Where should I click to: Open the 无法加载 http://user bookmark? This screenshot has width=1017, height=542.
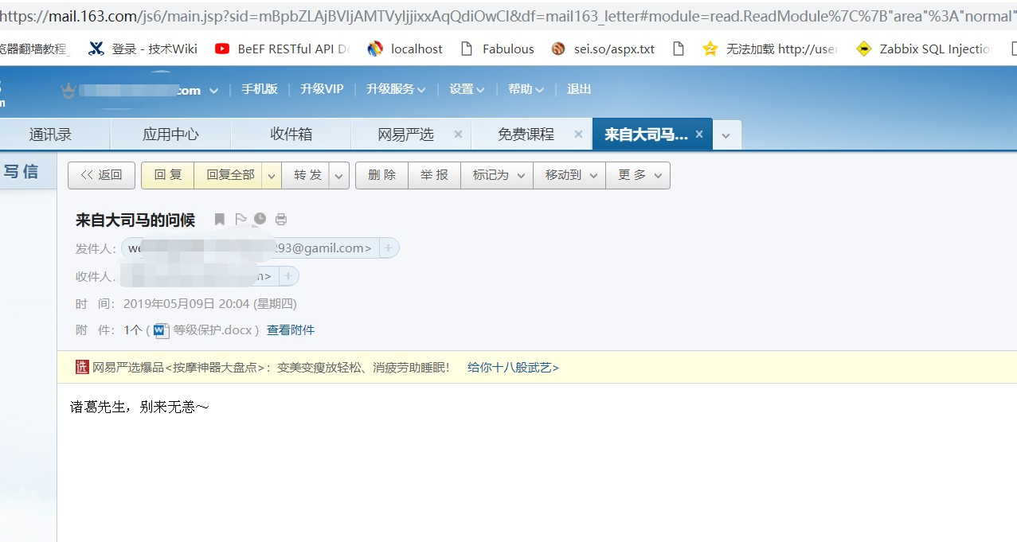(770, 49)
